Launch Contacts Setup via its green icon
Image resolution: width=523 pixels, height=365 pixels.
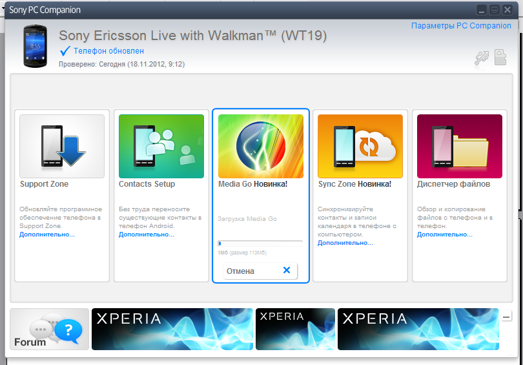coord(161,146)
